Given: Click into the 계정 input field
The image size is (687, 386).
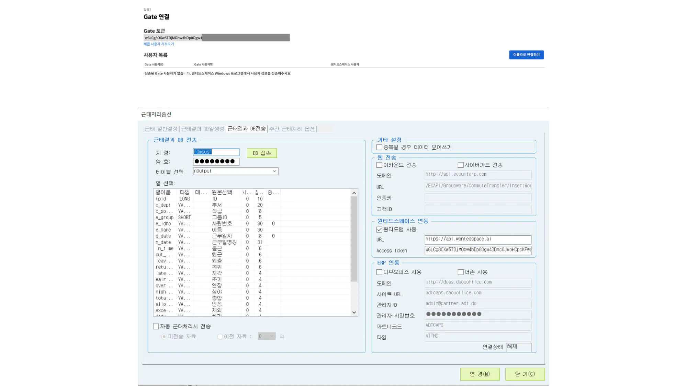Looking at the screenshot, I should [x=216, y=152].
